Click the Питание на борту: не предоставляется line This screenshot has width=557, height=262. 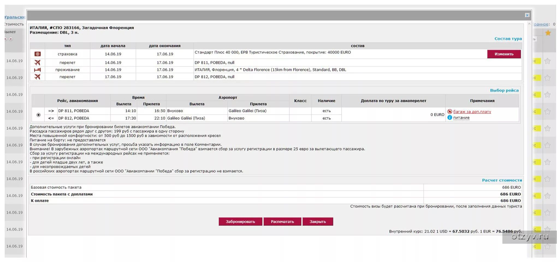(x=67, y=140)
